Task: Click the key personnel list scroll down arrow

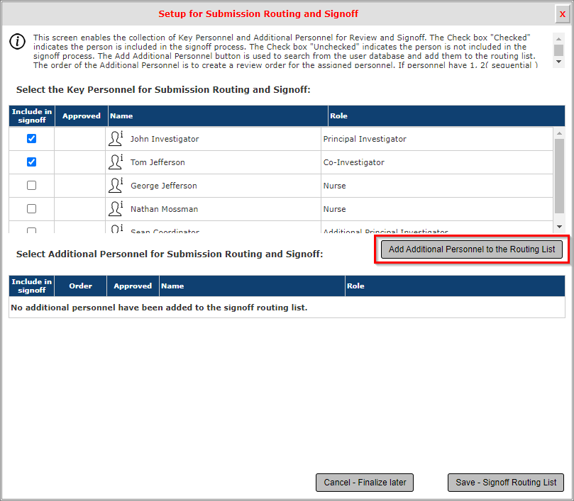Action: 559,227
